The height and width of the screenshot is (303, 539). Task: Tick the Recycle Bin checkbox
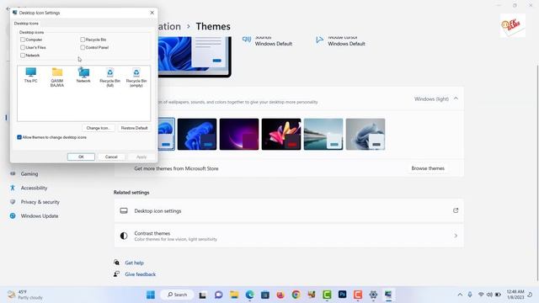[x=83, y=40]
